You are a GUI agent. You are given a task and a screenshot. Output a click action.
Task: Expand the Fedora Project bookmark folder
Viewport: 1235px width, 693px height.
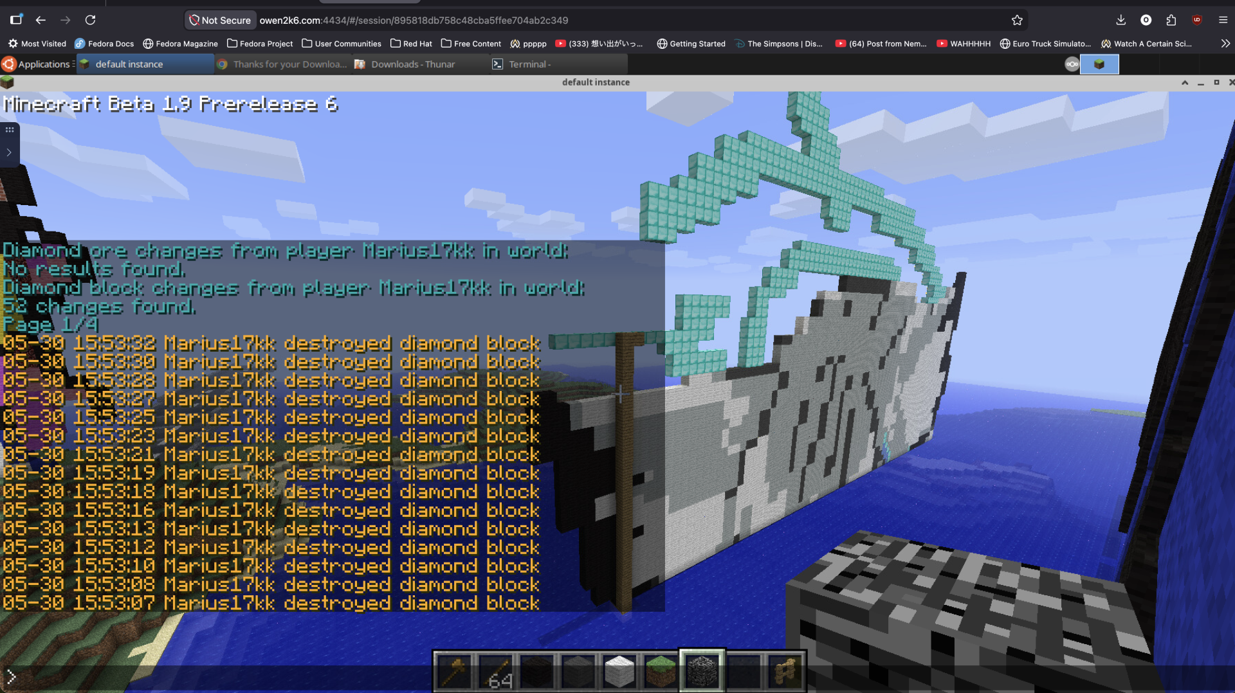pyautogui.click(x=260, y=44)
